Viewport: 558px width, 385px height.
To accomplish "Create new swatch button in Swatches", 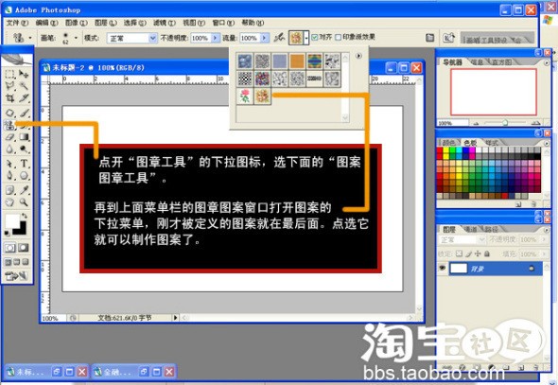I will pyautogui.click(x=518, y=204).
